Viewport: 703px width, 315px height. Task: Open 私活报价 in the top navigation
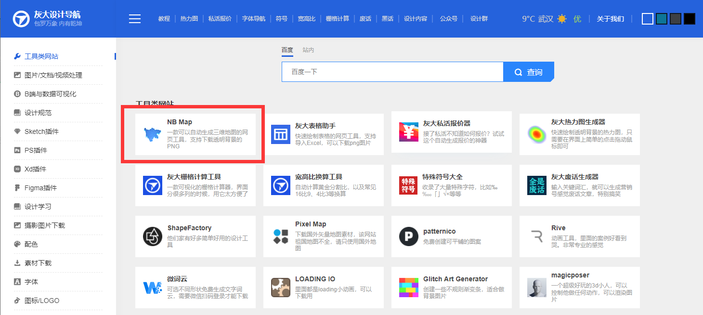pos(220,19)
